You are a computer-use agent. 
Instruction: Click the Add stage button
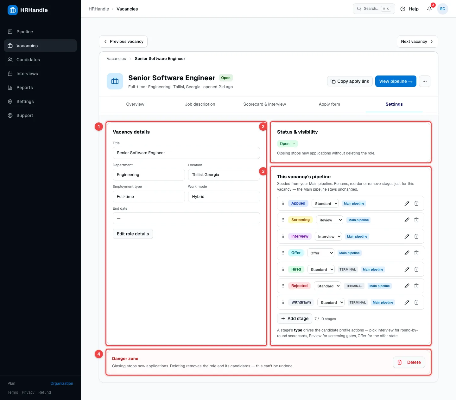tap(295, 318)
